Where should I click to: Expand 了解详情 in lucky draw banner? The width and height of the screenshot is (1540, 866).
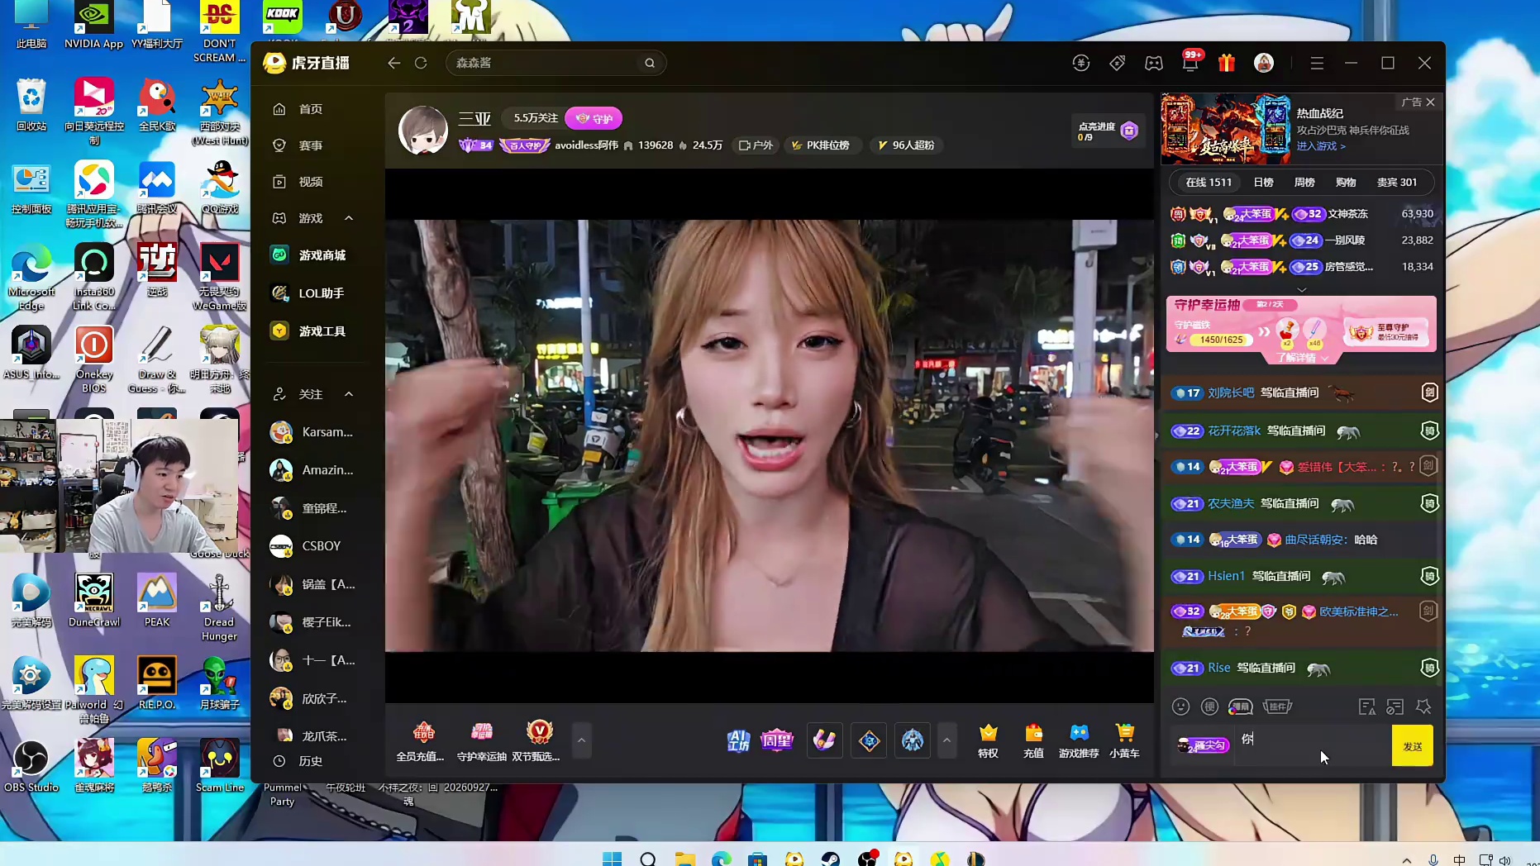1302,358
